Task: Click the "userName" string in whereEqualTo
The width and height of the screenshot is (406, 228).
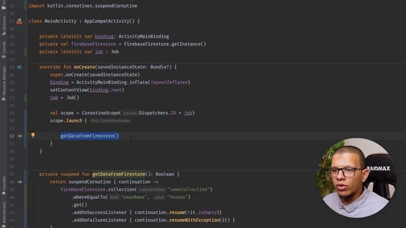Action: point(134,197)
